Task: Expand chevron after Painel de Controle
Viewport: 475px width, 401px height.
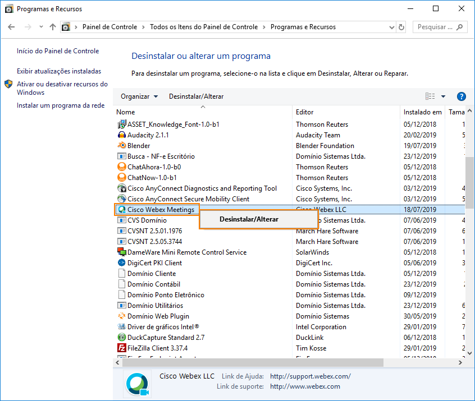Action: pos(144,27)
